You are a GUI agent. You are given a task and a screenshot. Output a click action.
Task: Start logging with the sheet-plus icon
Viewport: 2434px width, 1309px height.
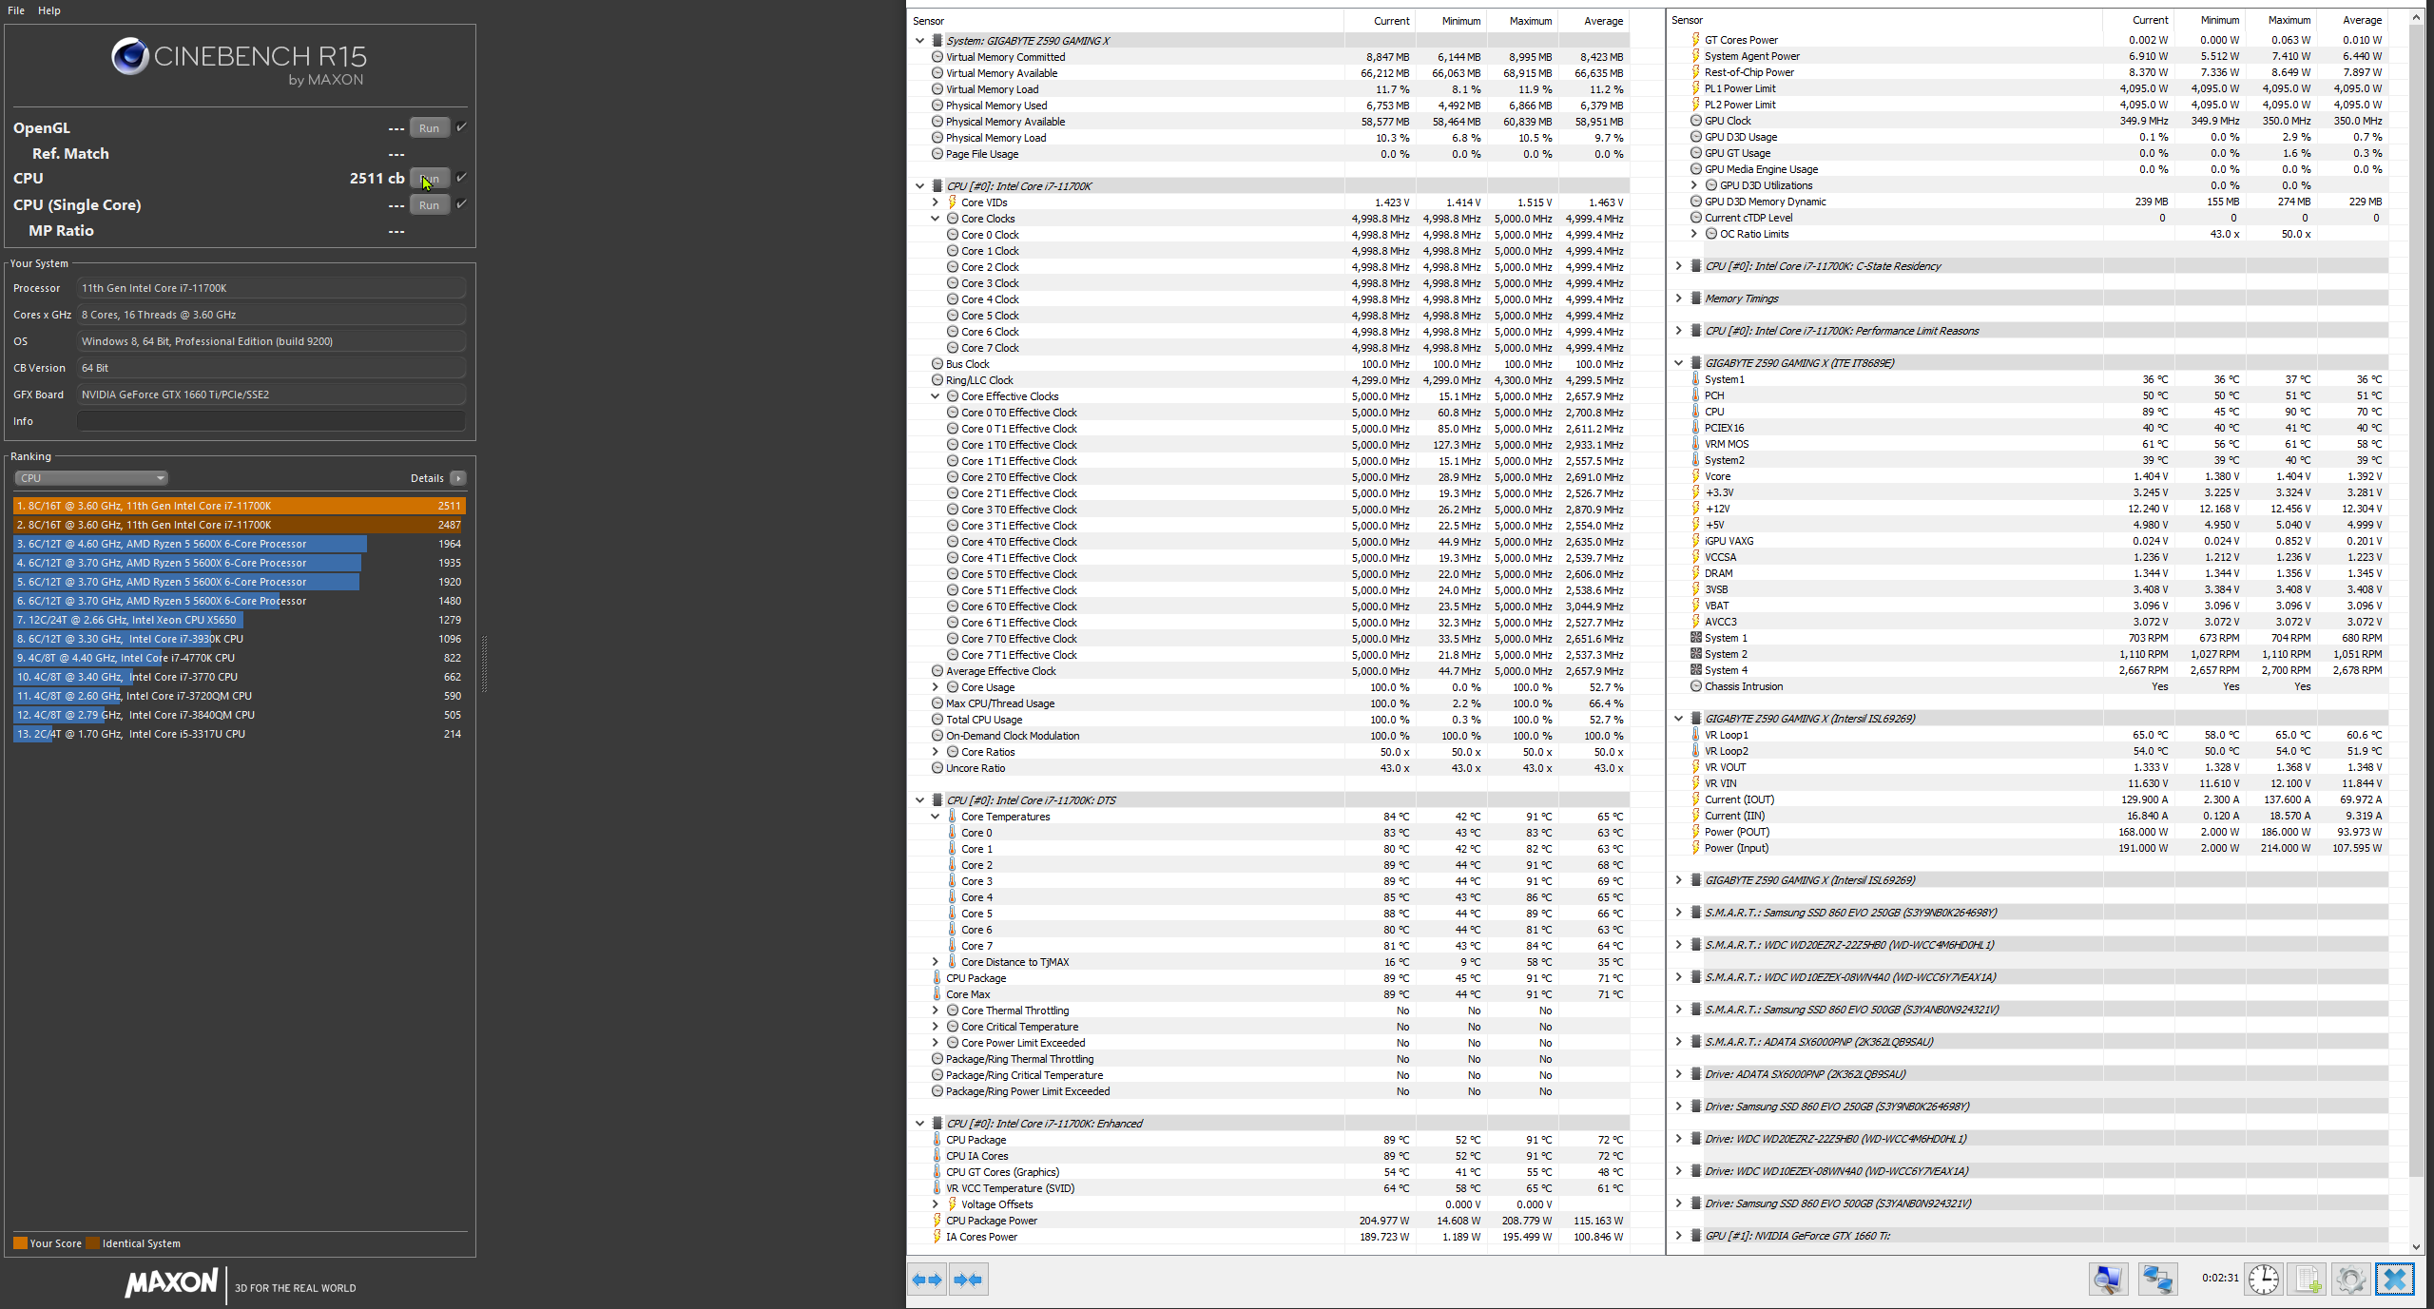[2308, 1279]
